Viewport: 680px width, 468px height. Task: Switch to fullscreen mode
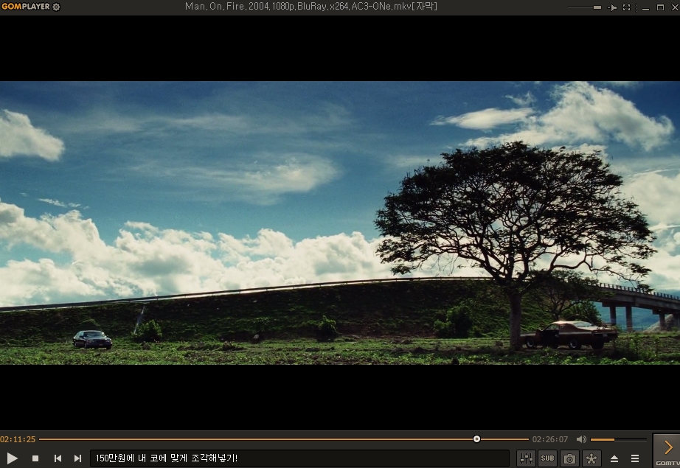[626, 7]
